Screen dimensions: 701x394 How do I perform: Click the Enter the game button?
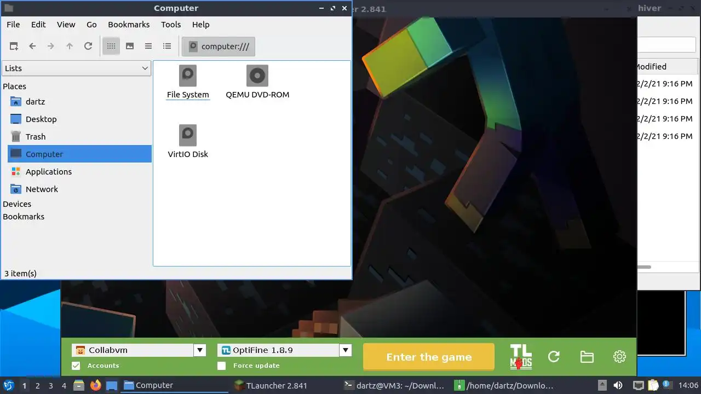429,357
